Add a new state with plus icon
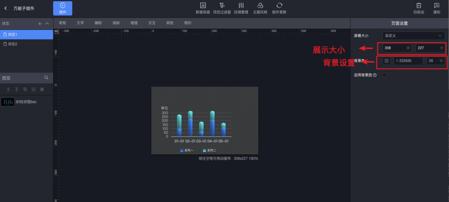Screen dimensions: 449x202 click(40, 23)
